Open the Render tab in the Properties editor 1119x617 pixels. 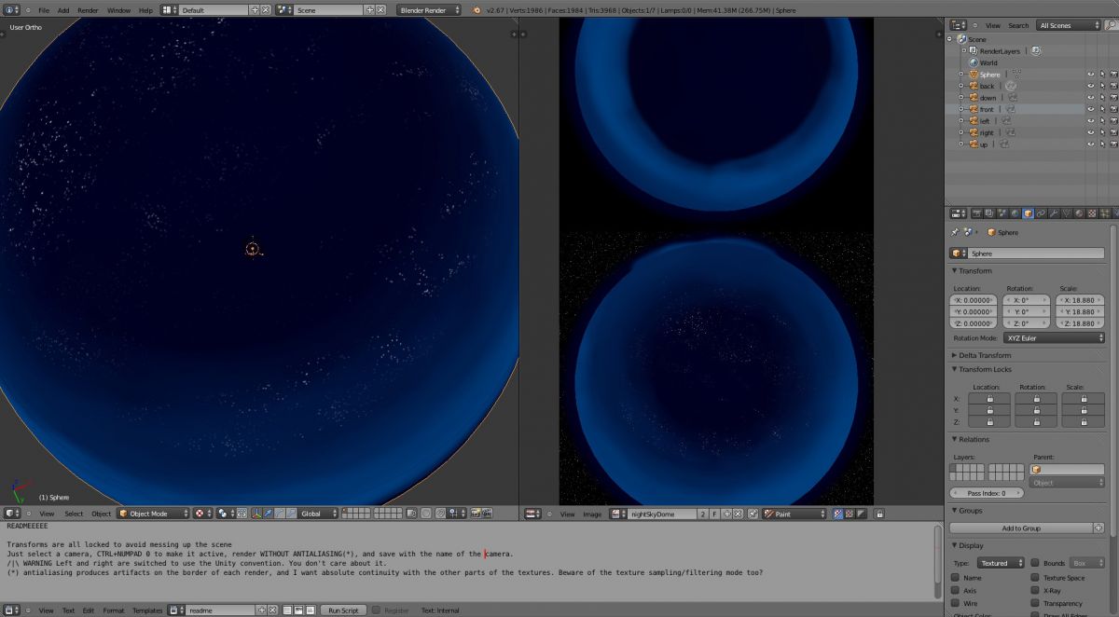pos(976,213)
